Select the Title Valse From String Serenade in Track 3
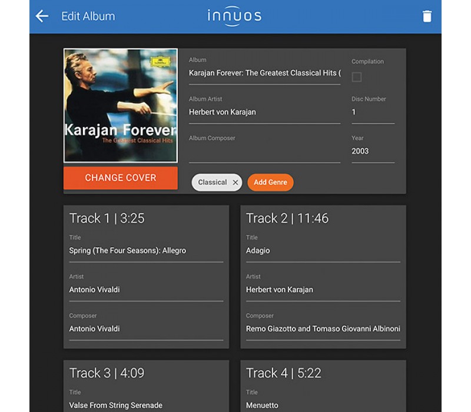 point(146,405)
